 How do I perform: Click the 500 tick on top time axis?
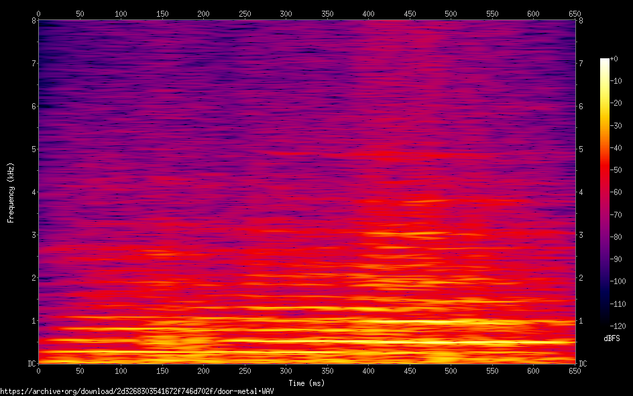click(451, 13)
